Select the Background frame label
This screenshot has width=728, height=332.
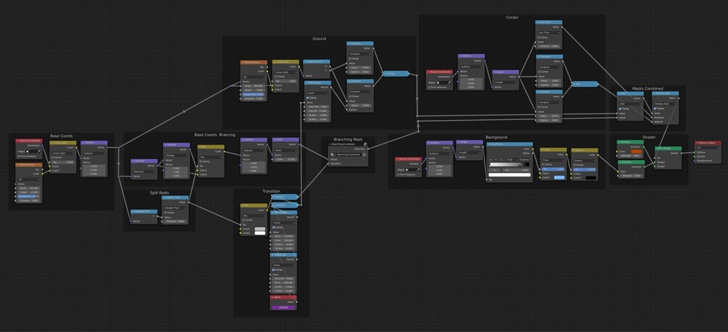pyautogui.click(x=496, y=137)
